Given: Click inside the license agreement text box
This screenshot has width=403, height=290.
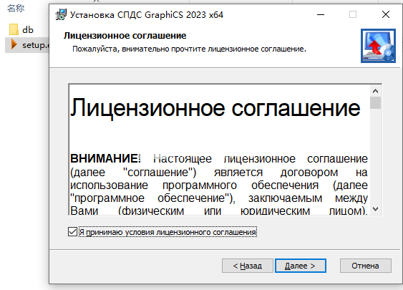Looking at the screenshot, I should [220, 150].
